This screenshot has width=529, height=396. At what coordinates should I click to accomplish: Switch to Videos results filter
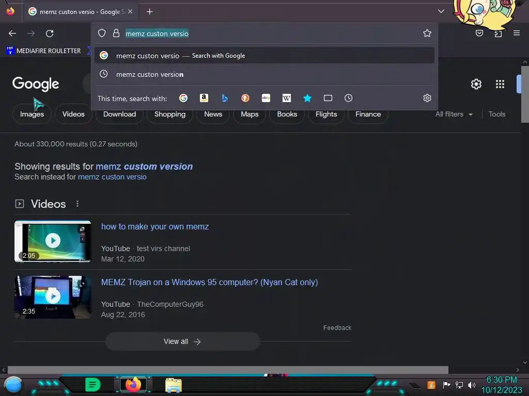coord(73,114)
